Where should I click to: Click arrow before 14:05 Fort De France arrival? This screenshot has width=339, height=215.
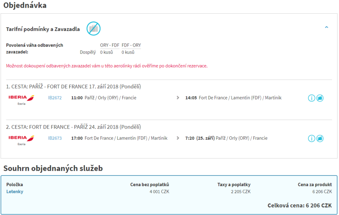tap(178, 98)
